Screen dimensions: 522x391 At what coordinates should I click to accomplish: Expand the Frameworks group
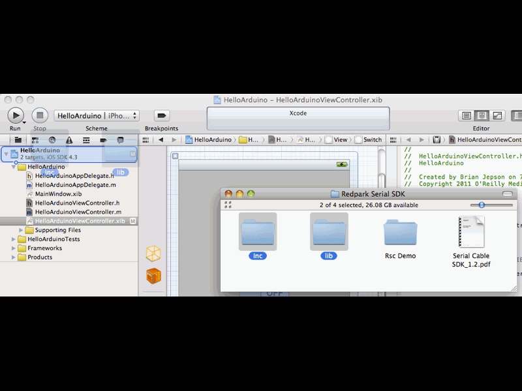tap(14, 248)
